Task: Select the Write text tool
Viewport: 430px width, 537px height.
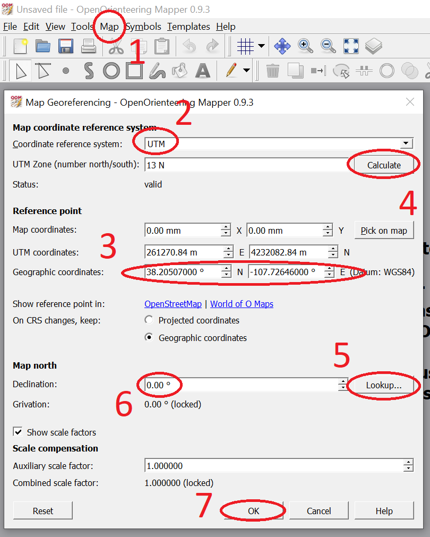Action: tap(203, 71)
